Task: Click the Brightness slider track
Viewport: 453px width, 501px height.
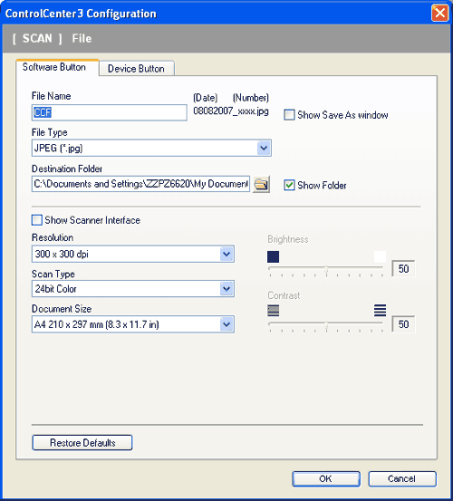Action: click(x=326, y=268)
